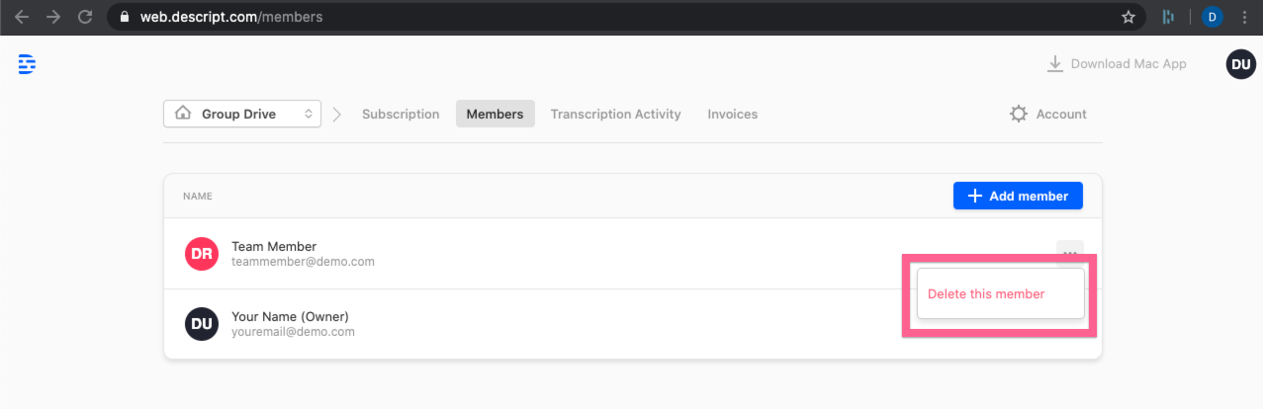Click the DR avatar for Team Member
Viewport: 1263px width, 409px height.
pyautogui.click(x=201, y=254)
